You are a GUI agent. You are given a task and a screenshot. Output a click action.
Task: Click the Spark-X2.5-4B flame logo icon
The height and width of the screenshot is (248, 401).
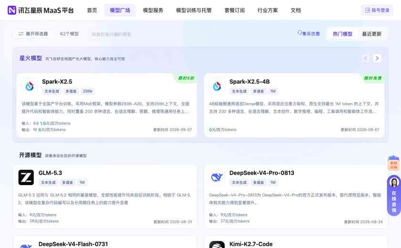[x=217, y=86]
